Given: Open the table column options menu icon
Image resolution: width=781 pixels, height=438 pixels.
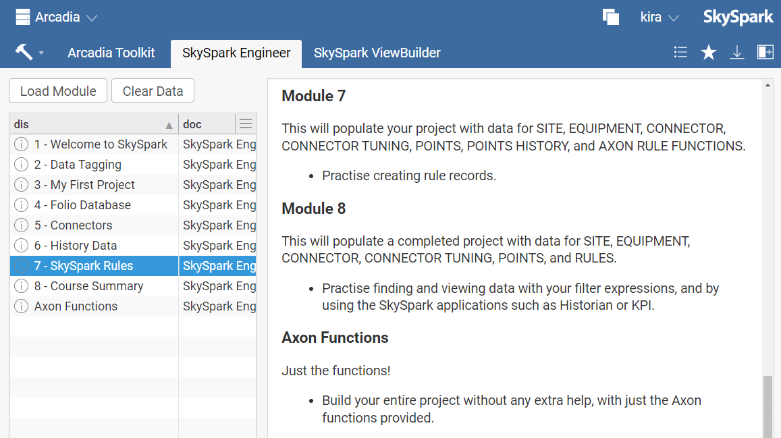Looking at the screenshot, I should click(246, 124).
